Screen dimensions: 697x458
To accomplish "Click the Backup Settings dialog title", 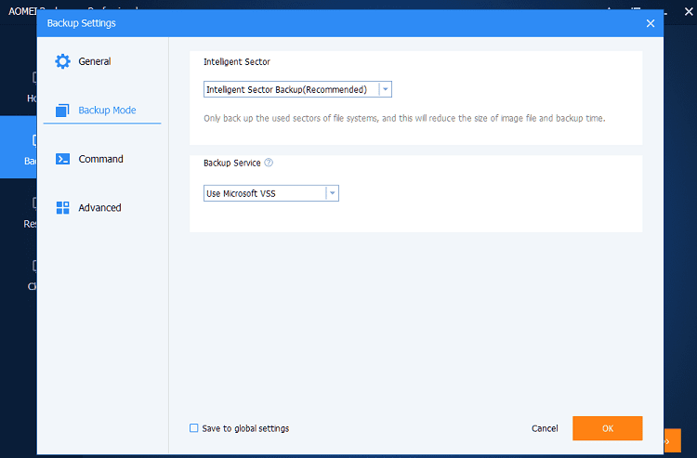I will pos(82,23).
